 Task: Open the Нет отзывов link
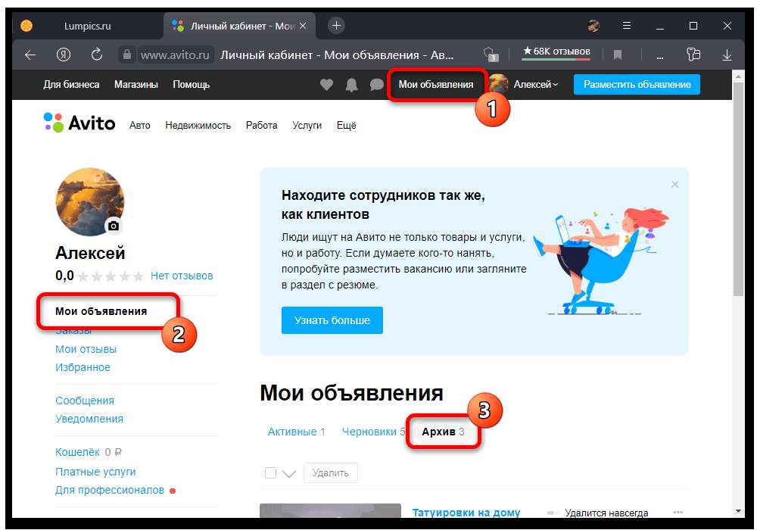(x=182, y=276)
